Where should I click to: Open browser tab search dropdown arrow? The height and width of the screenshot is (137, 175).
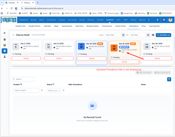pos(2,2)
